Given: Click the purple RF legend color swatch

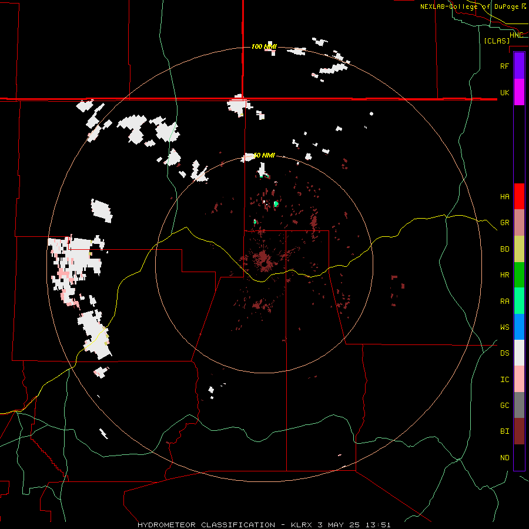Looking at the screenshot, I should (x=519, y=66).
